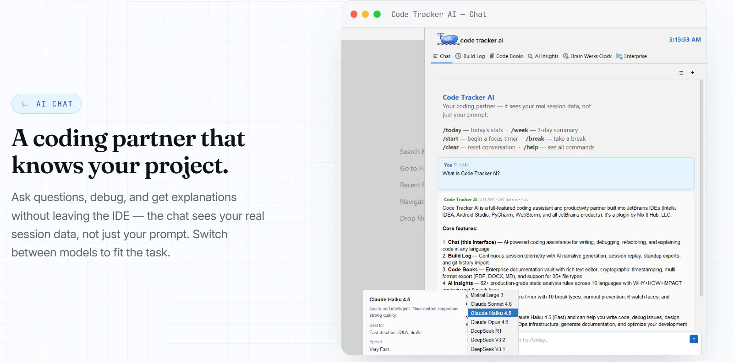Viewport: 734px width, 362px height.
Task: Click the 'Code Tracker AI — Chat' window title
Action: pos(438,14)
